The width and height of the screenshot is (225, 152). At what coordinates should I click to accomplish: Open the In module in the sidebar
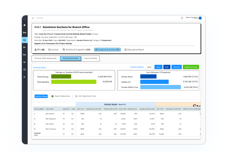(25, 62)
